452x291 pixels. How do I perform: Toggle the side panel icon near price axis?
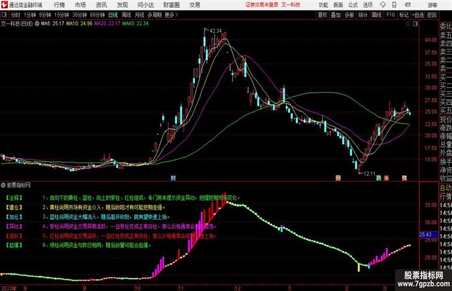[x=416, y=24]
